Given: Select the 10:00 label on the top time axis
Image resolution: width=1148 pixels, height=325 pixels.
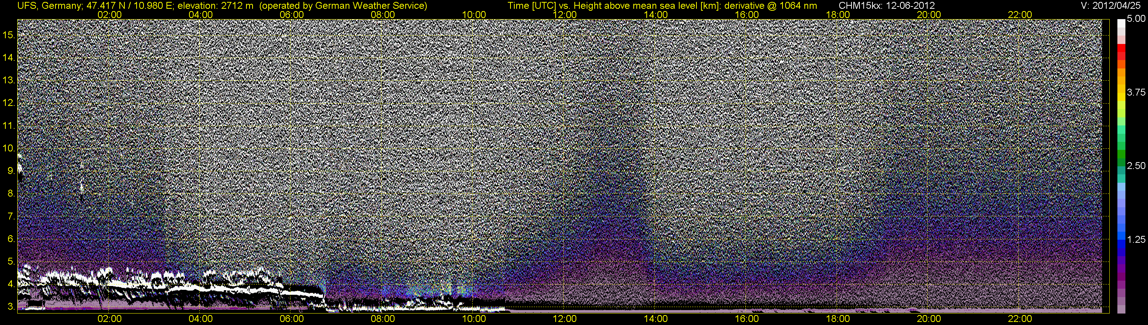Looking at the screenshot, I should (474, 15).
